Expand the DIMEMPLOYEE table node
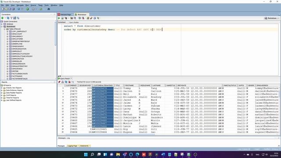281x158 pixels. pos(7,44)
